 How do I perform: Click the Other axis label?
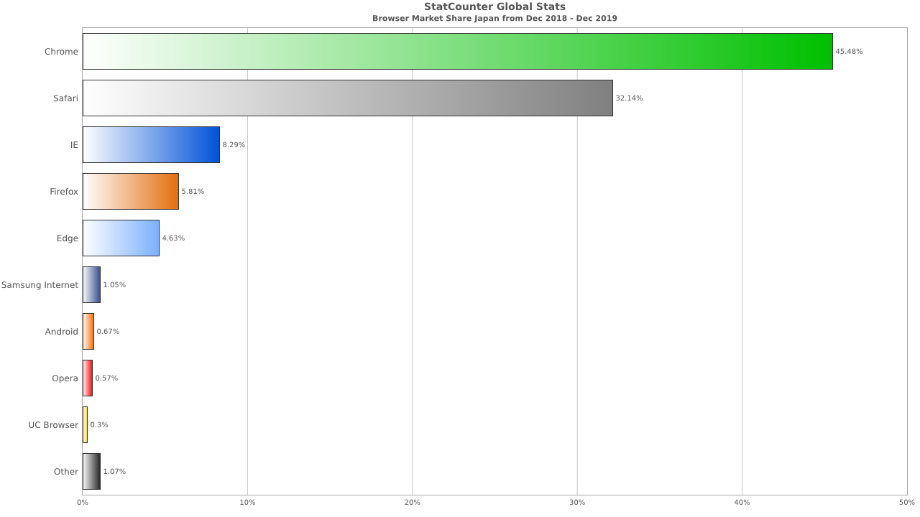click(66, 472)
